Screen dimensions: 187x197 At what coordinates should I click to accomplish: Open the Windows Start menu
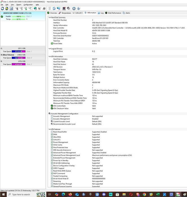pos(3,194)
